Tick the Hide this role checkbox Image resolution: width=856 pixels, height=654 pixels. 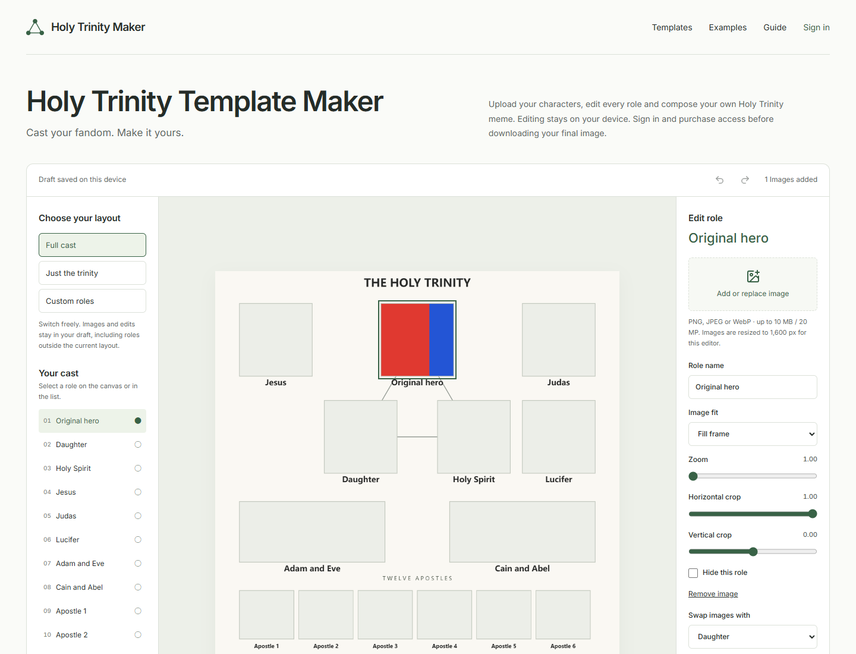click(x=693, y=573)
